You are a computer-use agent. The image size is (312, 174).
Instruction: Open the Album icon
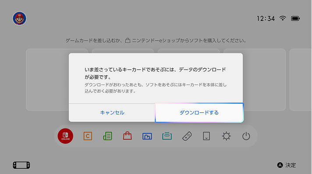[147, 136]
